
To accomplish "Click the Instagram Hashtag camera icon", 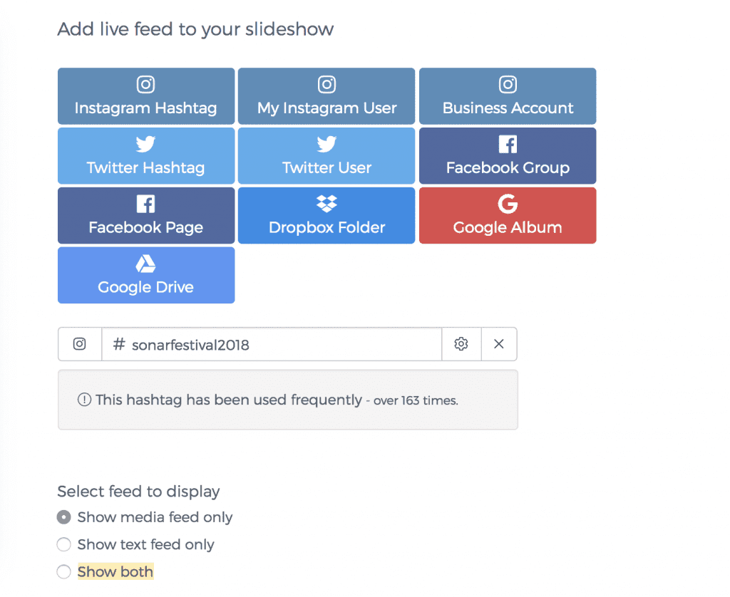I will click(x=145, y=85).
